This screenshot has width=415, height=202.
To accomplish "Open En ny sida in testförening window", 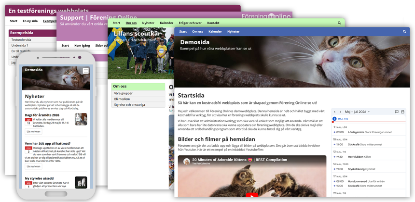I will (x=30, y=21).
